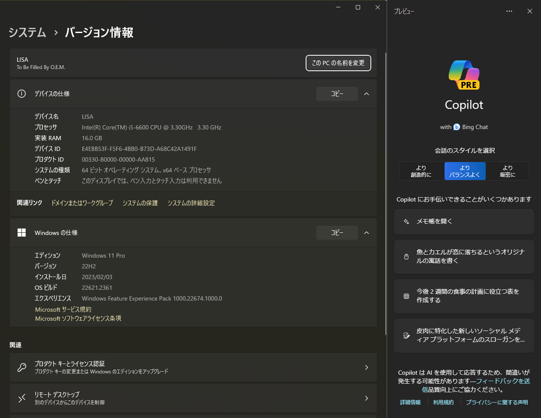Viewport: 541px width, 418px height.
Task: Minimize the Settings window
Action: (338, 7)
